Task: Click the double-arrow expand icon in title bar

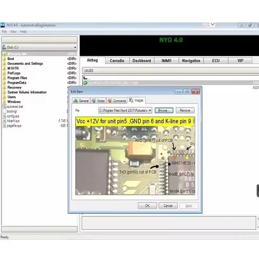Action: pyautogui.click(x=208, y=25)
